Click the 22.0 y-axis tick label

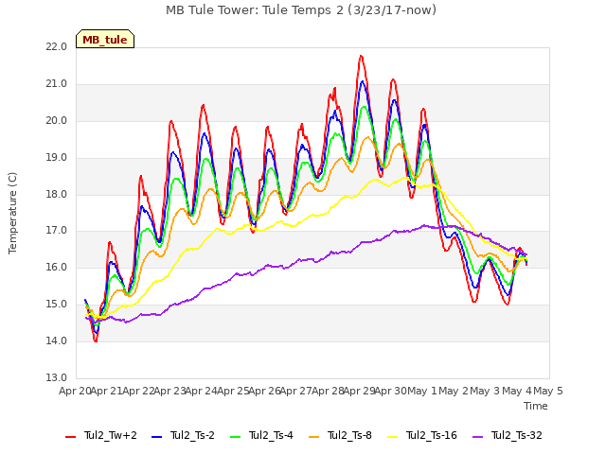point(56,46)
